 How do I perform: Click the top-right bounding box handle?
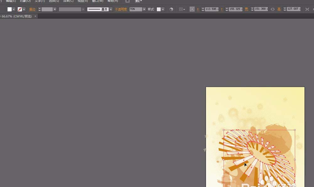pos(295,130)
